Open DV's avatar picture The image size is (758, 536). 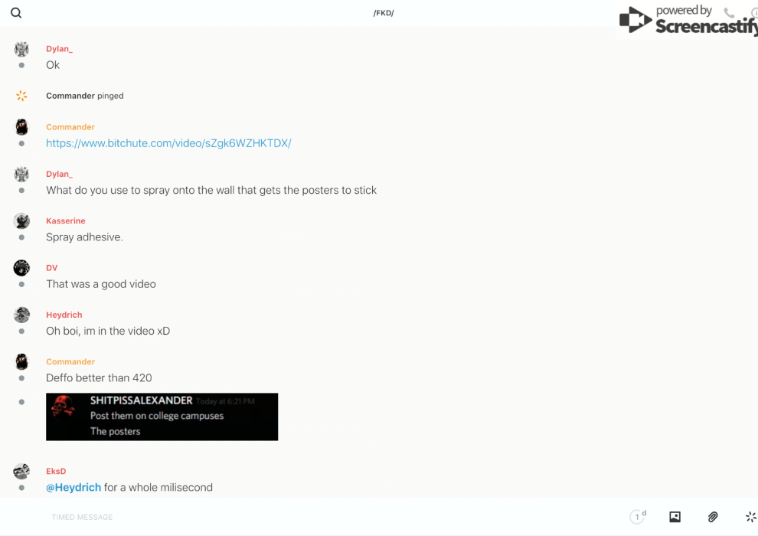21,268
